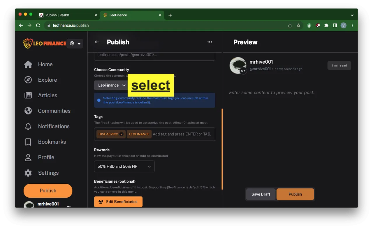Switch to LeoFinance browser tab

coord(132,15)
